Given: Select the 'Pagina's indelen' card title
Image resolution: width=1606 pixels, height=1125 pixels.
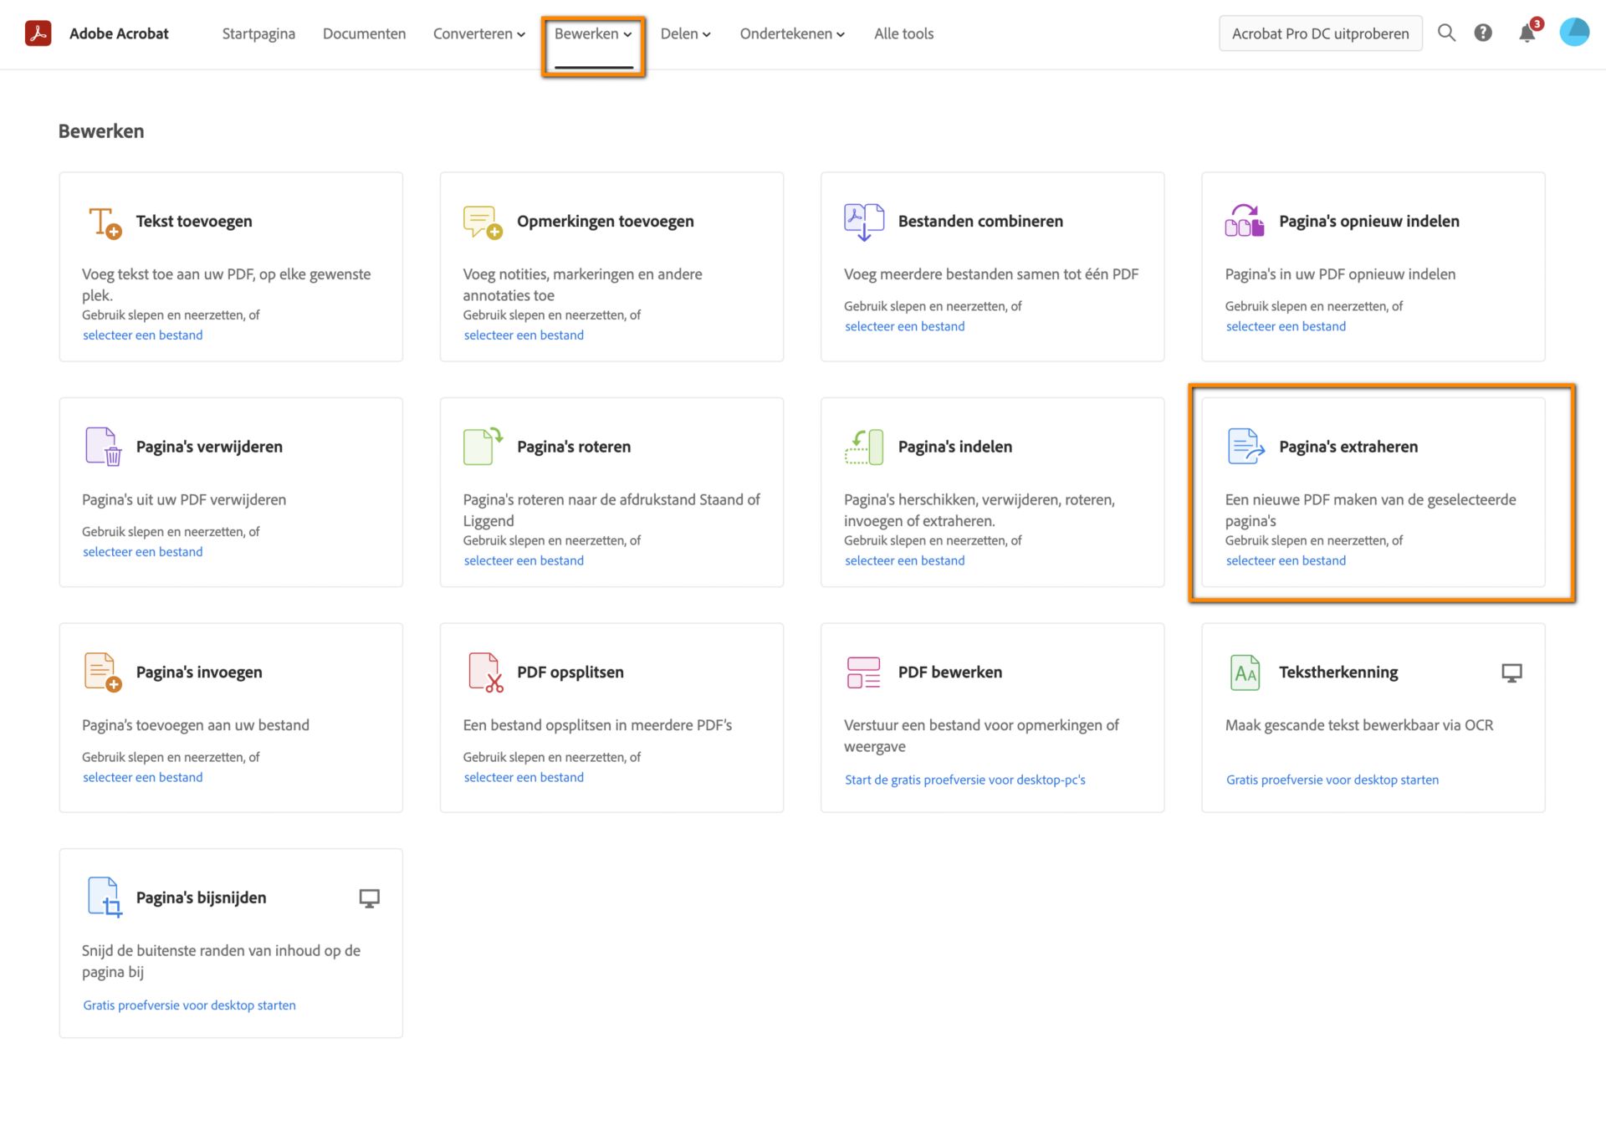Looking at the screenshot, I should 955,447.
